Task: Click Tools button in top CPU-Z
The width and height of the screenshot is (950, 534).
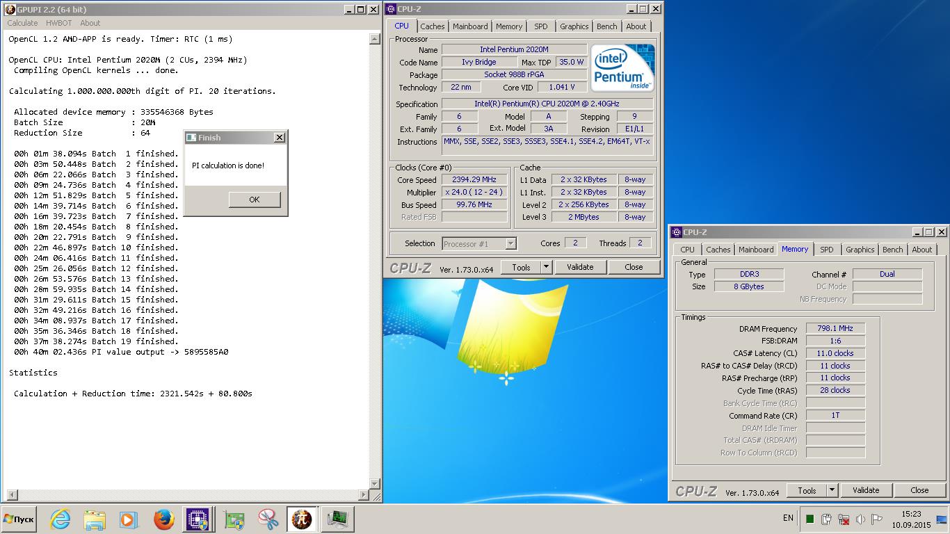Action: 521,267
